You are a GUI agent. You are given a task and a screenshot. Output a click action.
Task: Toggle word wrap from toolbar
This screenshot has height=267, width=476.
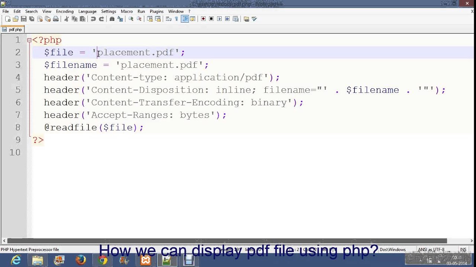click(168, 19)
